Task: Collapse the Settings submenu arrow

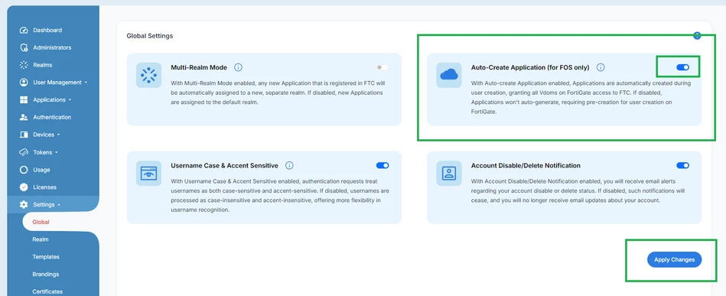Action: click(x=59, y=205)
